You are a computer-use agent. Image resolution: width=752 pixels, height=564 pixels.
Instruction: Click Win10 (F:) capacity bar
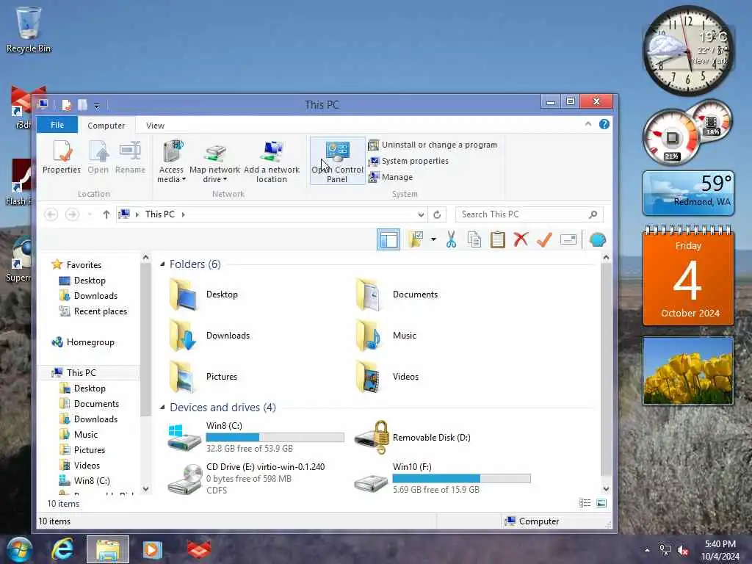point(461,478)
